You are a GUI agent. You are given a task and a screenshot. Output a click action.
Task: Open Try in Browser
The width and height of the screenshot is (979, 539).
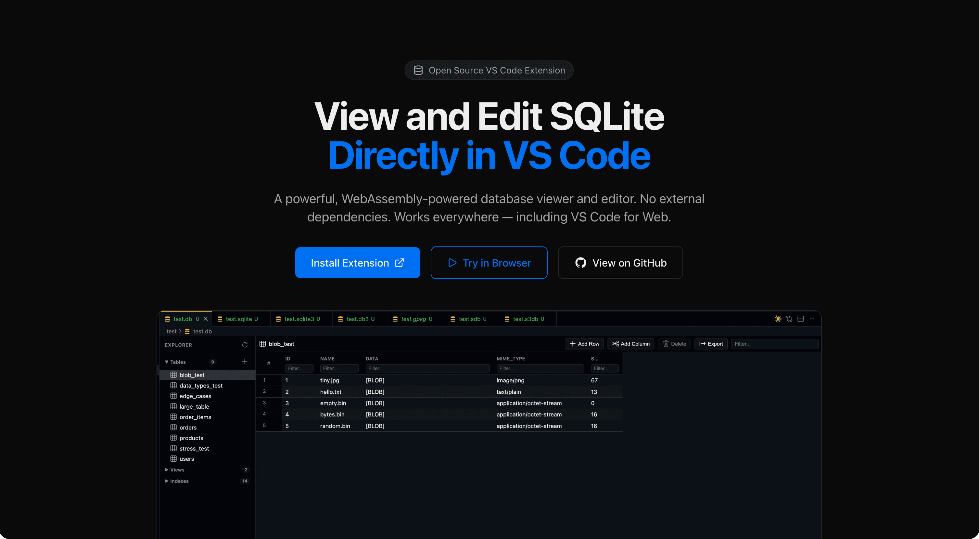coord(489,262)
